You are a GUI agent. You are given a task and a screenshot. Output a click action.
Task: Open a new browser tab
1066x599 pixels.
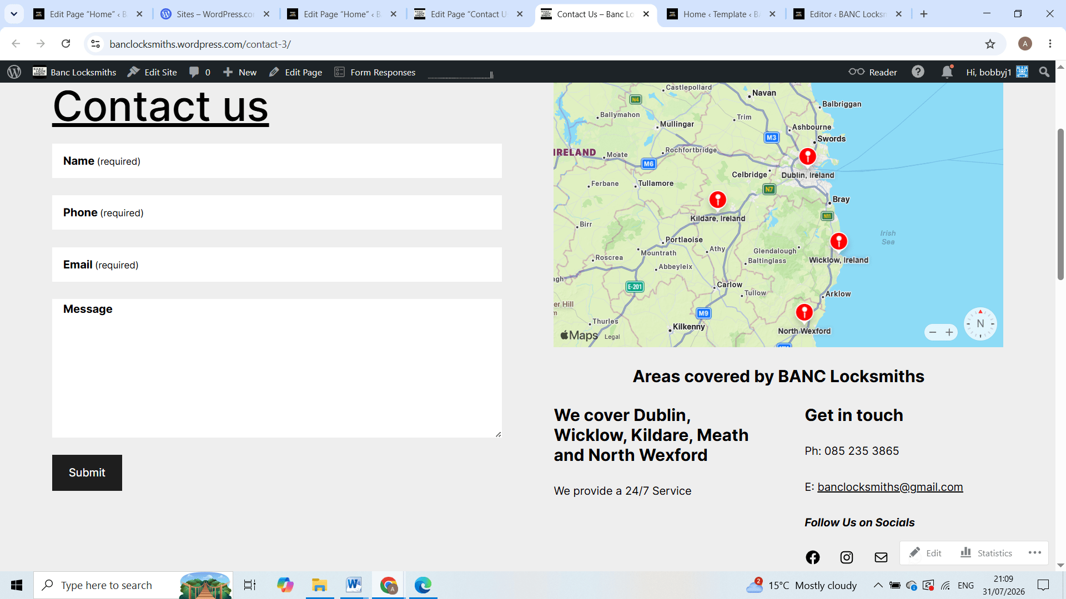click(924, 14)
